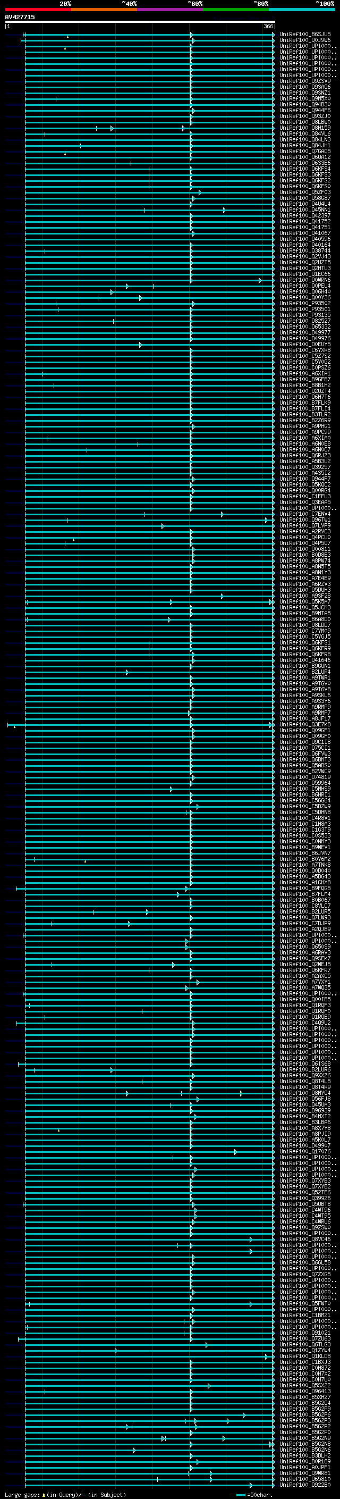Select the UniRef100_Q944F6 entry
The height and width of the screenshot is (1499, 340).
coord(305,110)
